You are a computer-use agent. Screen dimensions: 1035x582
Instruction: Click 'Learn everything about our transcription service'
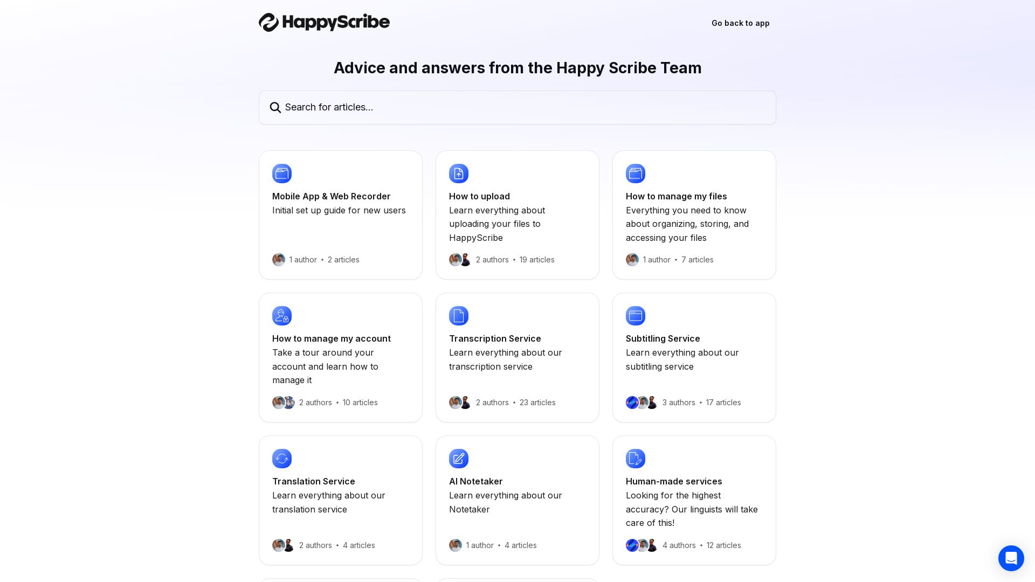(506, 359)
